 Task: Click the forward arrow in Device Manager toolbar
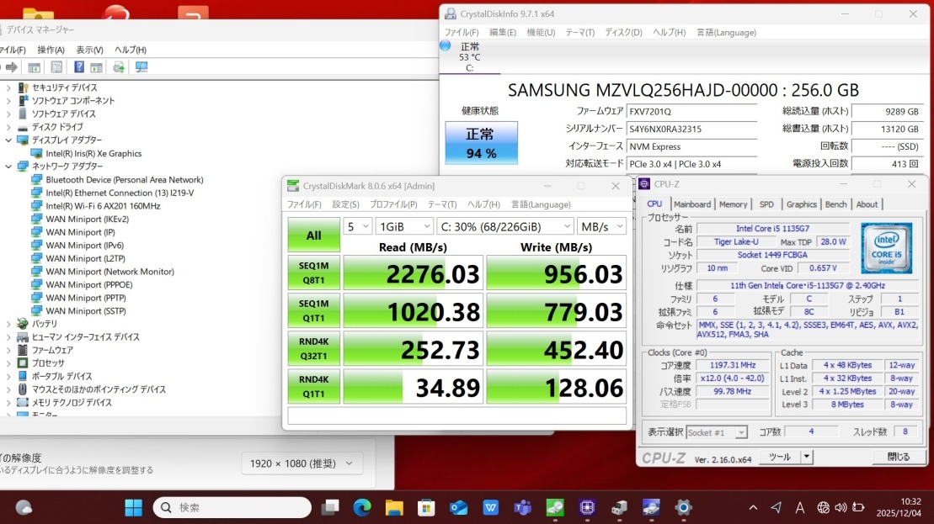tap(12, 67)
